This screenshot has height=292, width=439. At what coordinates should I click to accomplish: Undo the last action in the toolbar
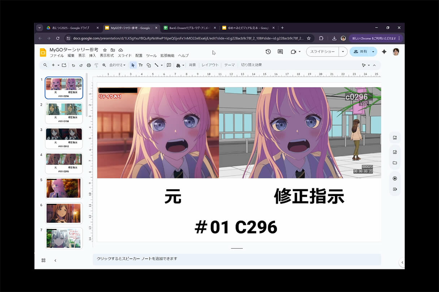click(74, 65)
